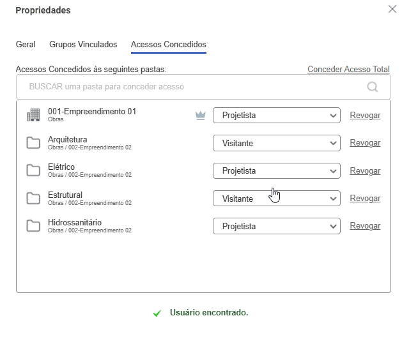Screen dimensions: 402x339
Task: Open the Arquitetura role dropdown
Action: pyautogui.click(x=277, y=143)
